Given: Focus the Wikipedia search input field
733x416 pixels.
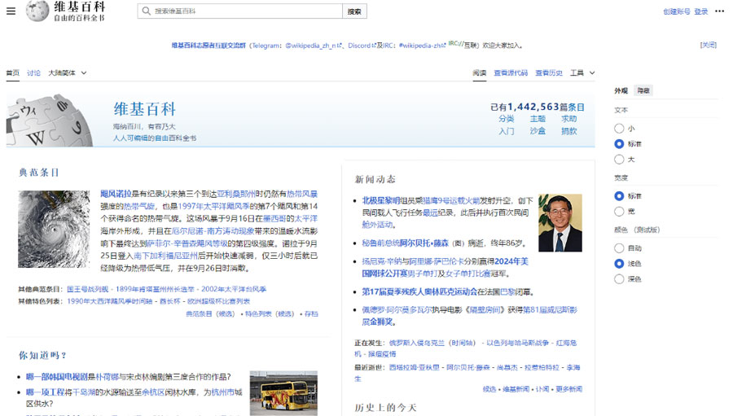Looking at the screenshot, I should (x=239, y=11).
